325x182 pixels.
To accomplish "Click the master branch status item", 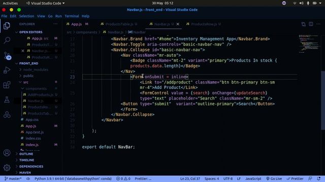I will [13, 178].
